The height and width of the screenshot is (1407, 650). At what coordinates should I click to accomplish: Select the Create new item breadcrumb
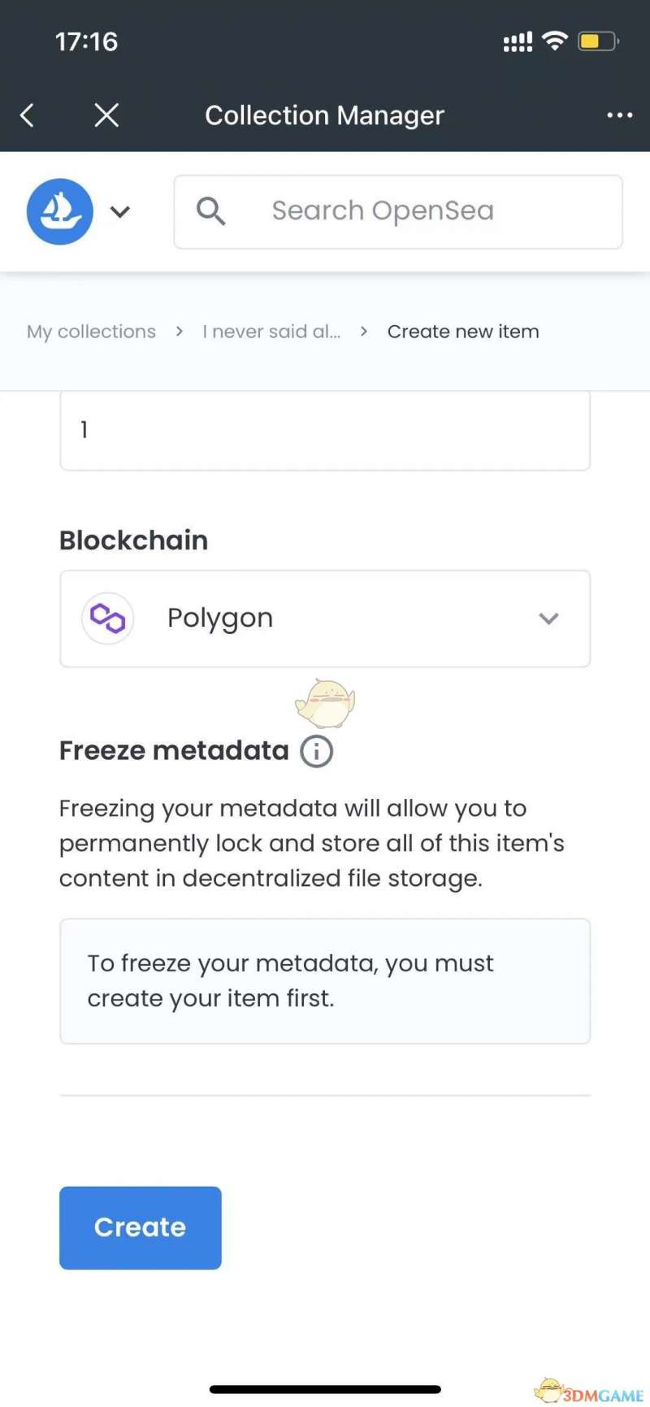463,332
